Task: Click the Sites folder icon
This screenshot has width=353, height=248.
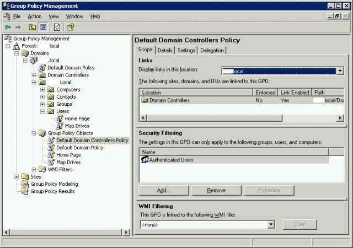Action: pos(25,177)
